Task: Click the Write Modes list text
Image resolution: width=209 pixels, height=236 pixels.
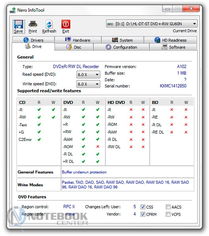Action: [125, 185]
